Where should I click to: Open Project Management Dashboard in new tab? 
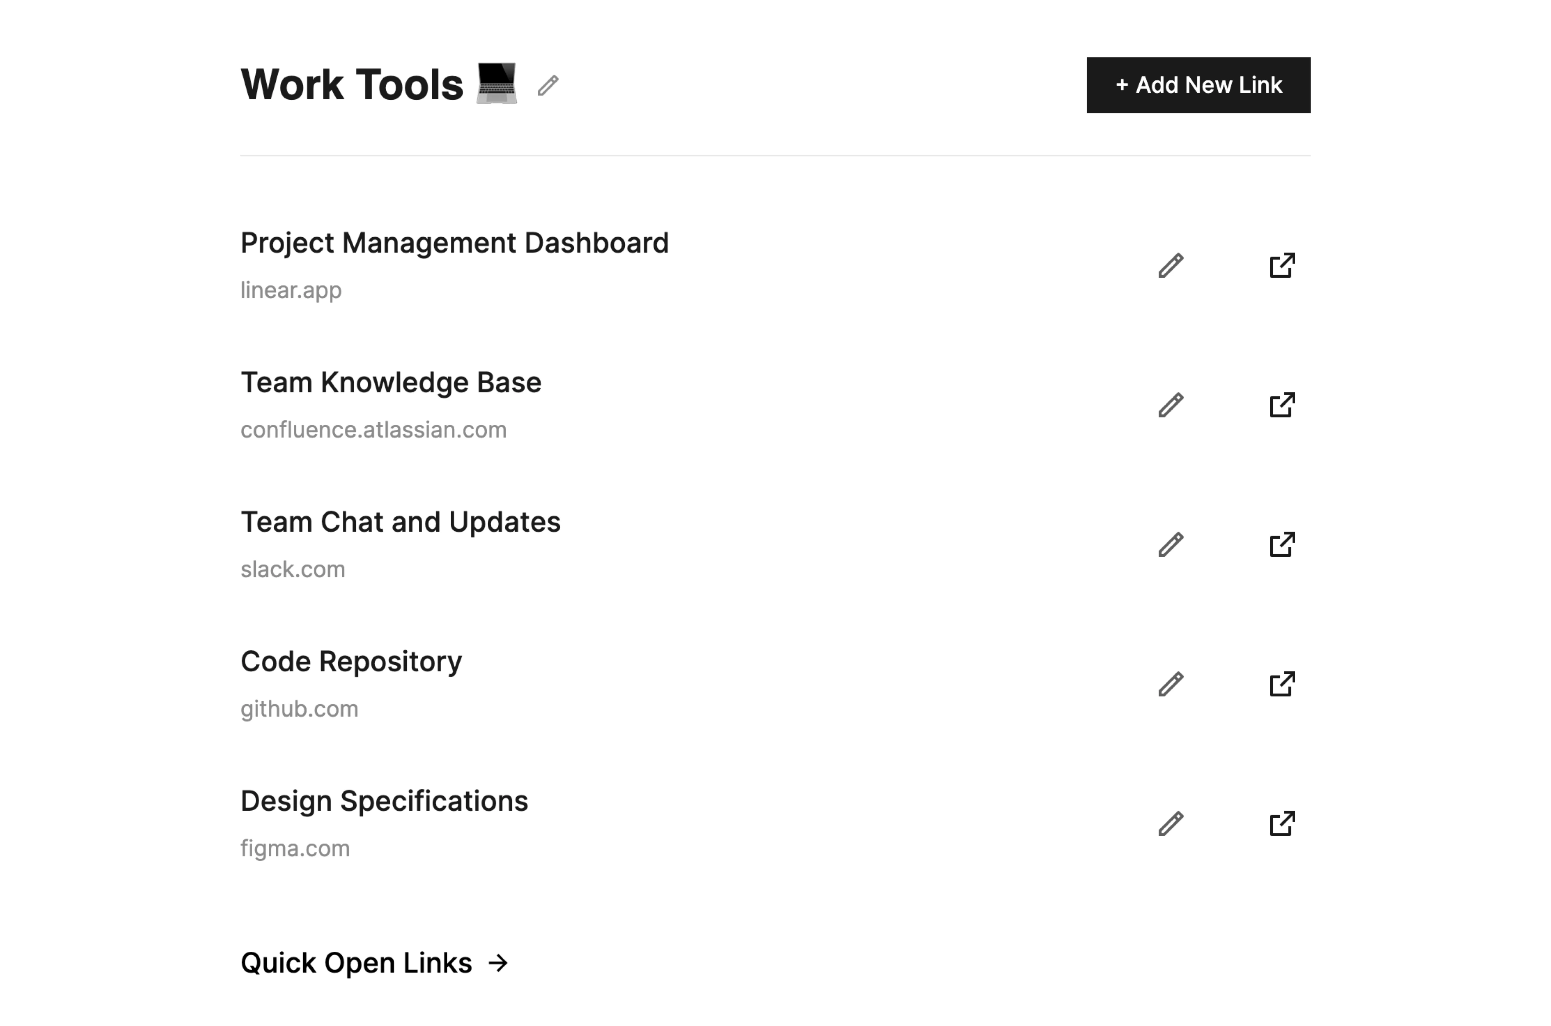point(1282,266)
